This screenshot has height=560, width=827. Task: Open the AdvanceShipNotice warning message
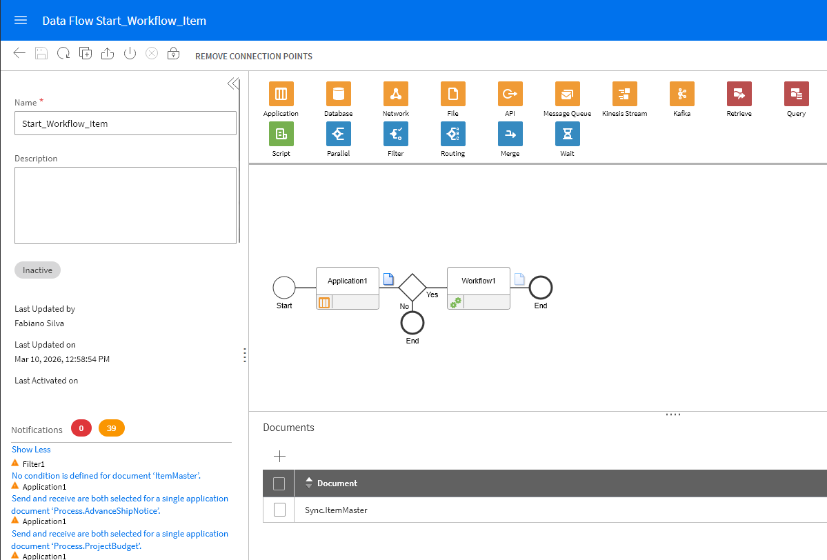pos(120,505)
